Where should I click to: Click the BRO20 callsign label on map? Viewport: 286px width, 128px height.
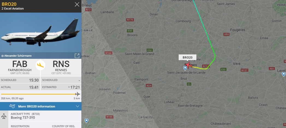(x=187, y=57)
